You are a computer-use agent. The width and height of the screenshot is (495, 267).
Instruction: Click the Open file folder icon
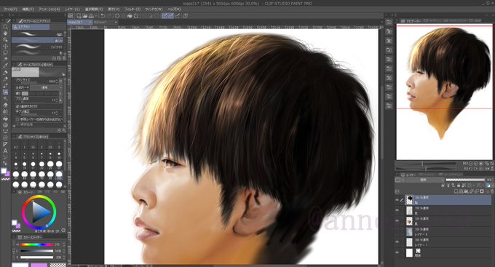pos(85,16)
